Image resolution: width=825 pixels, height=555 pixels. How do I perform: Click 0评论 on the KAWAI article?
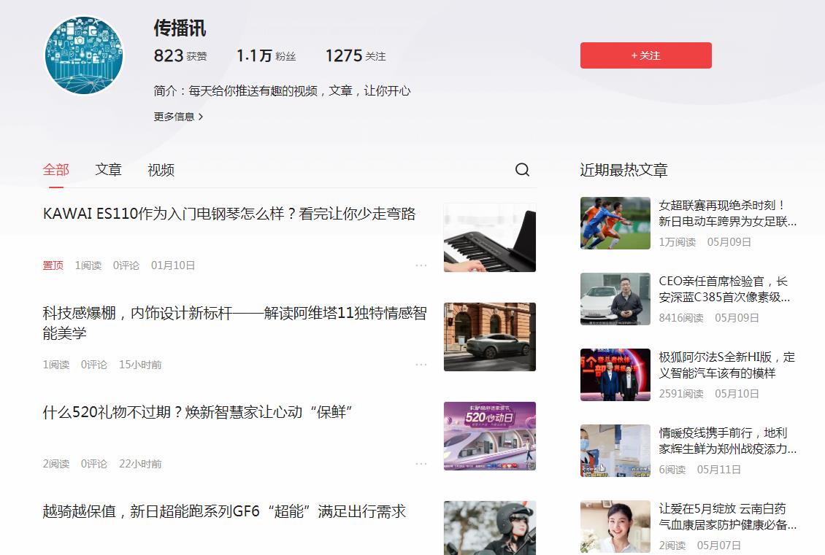pos(126,265)
